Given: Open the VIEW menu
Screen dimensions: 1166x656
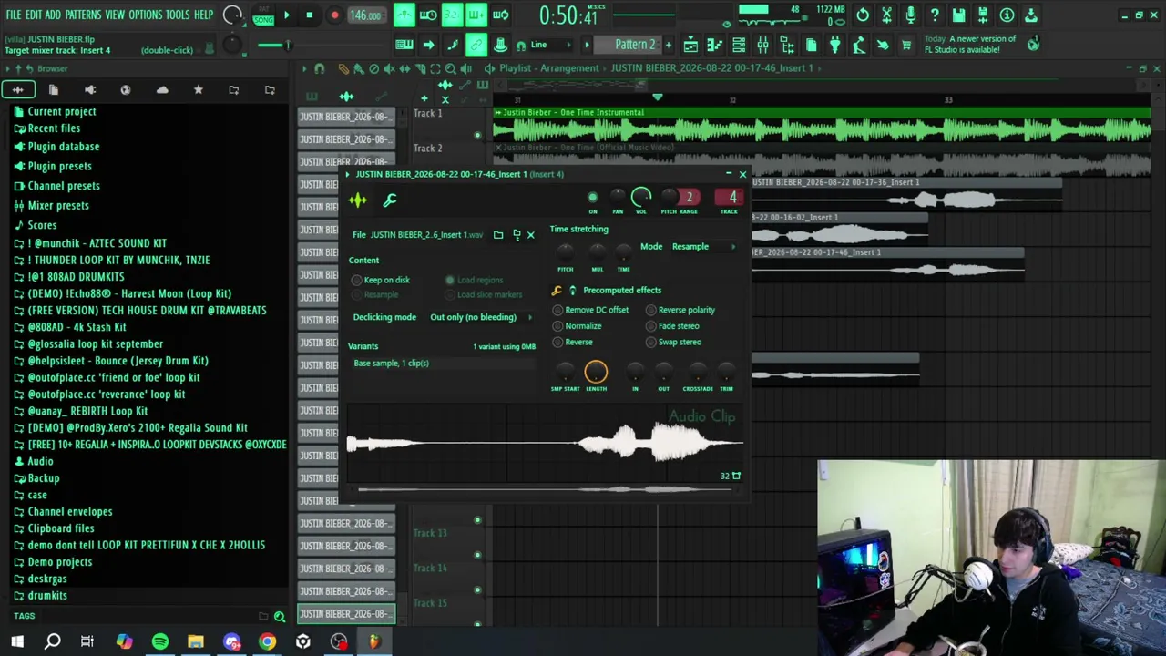Looking at the screenshot, I should (115, 15).
